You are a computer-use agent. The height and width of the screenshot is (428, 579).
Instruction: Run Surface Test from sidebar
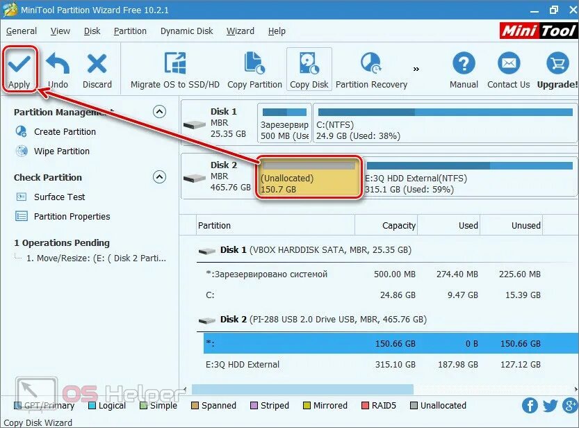point(59,197)
